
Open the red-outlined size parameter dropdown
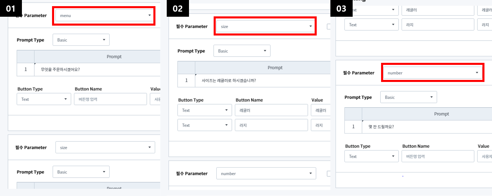coord(265,26)
